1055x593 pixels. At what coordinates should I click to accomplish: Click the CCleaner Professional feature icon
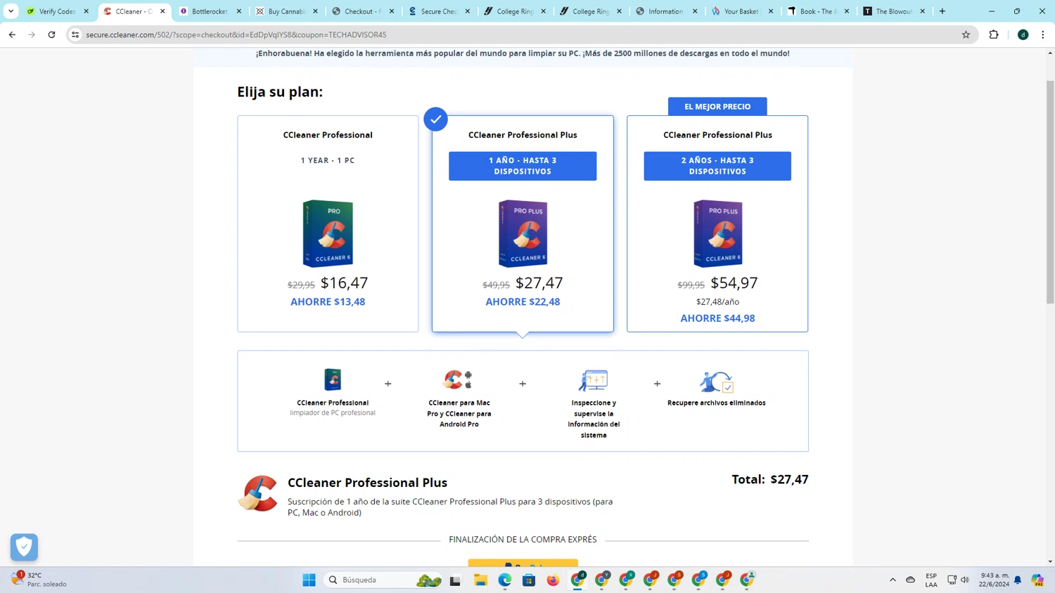(333, 379)
